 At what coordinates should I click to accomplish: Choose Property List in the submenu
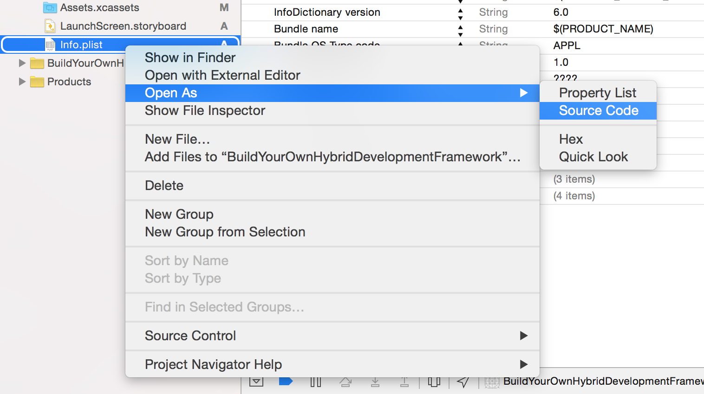598,93
